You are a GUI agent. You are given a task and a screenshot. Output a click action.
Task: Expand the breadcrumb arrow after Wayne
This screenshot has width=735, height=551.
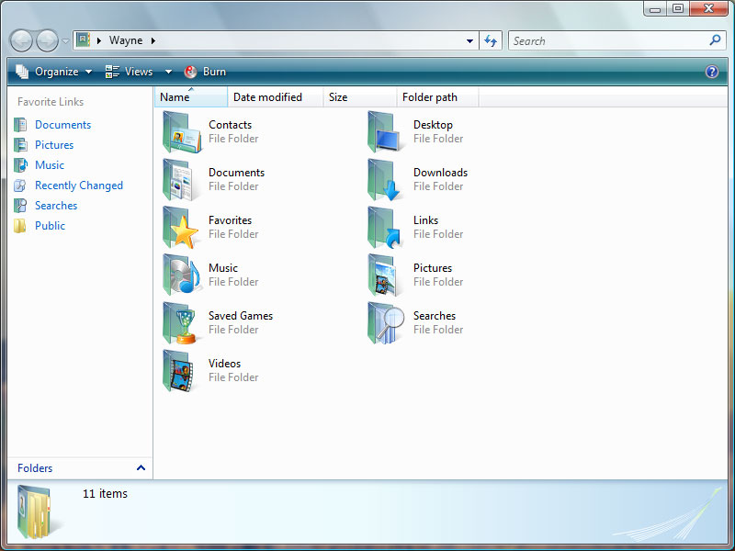pos(153,40)
